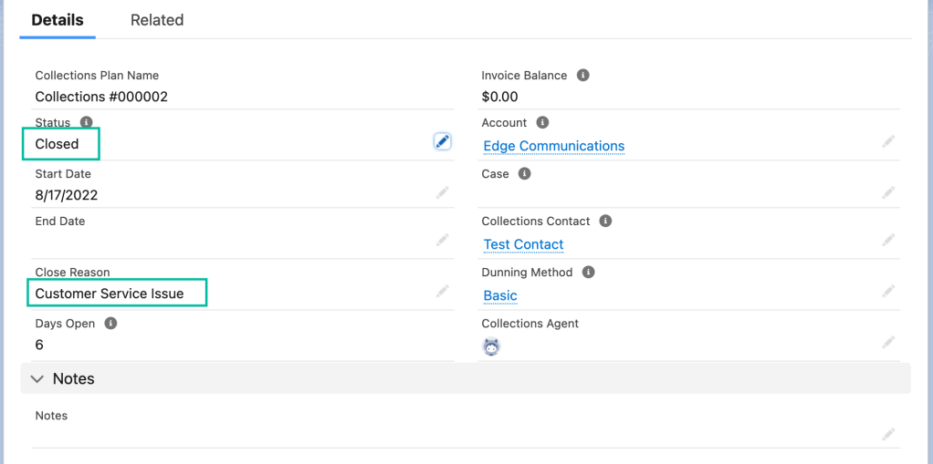Open the Basic dunning method link
This screenshot has width=933, height=464.
[500, 295]
